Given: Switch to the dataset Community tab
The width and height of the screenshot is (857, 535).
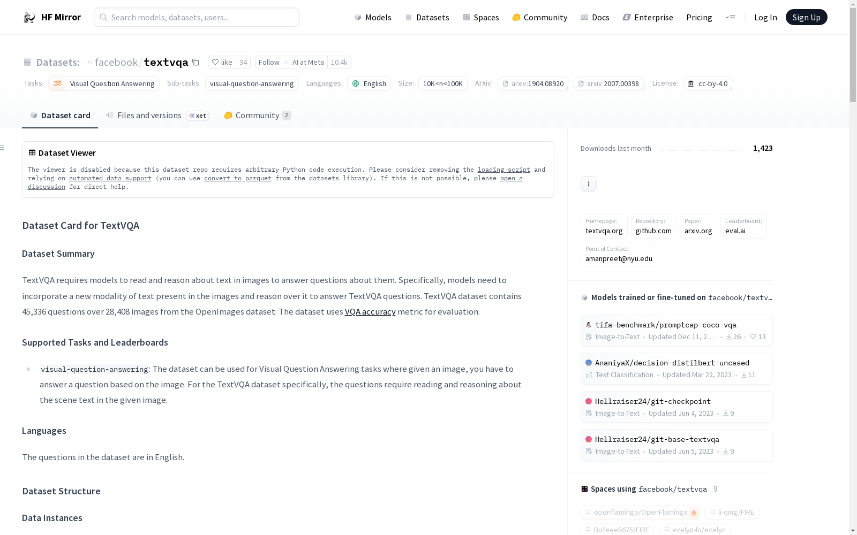Looking at the screenshot, I should click(x=257, y=116).
